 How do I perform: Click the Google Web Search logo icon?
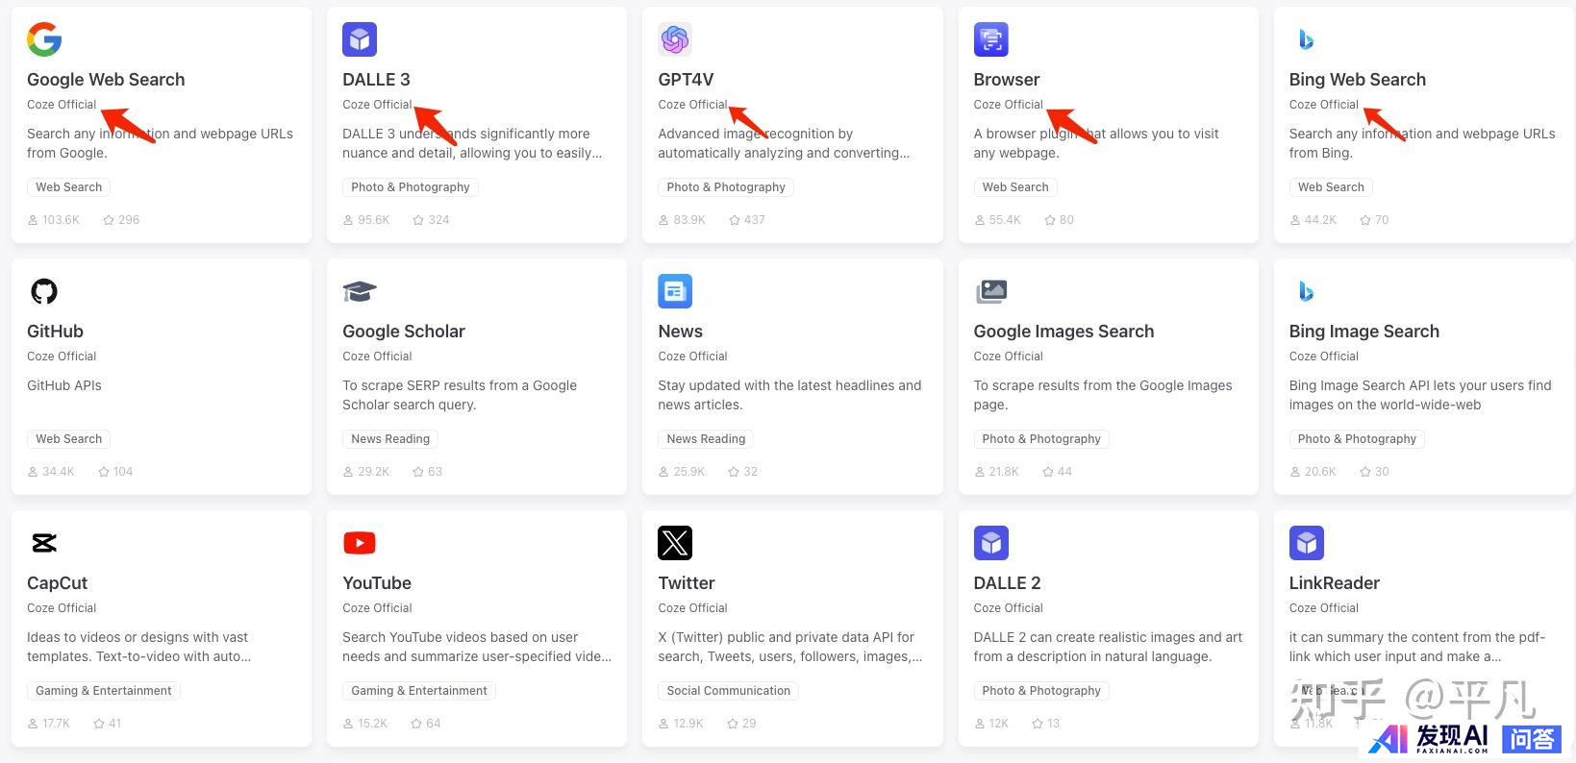(x=44, y=39)
